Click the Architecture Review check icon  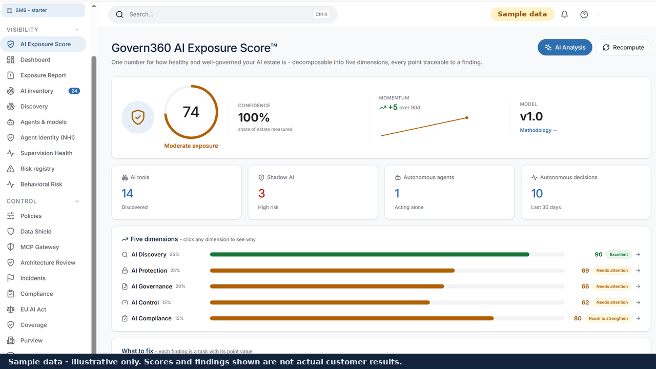pos(10,263)
